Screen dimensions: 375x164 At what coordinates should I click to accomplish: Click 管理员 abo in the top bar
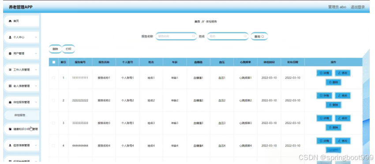337,7
